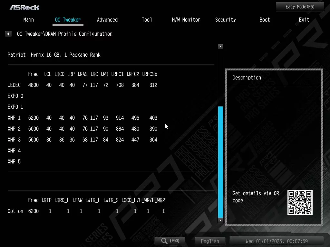Select the XMP 1 profile row
330x247 pixels.
click(x=82, y=118)
